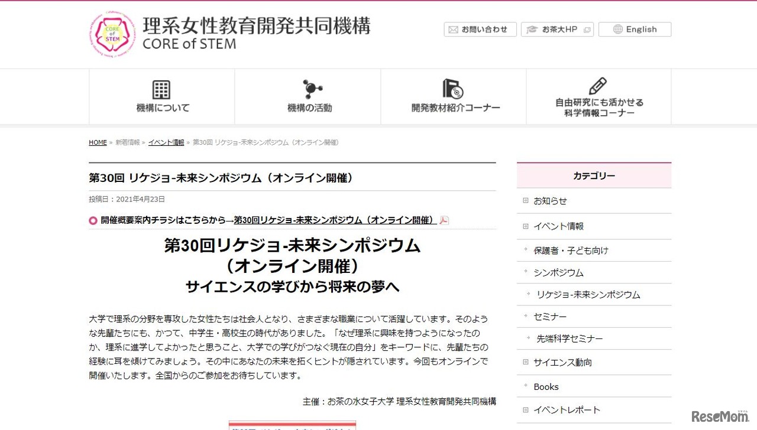Click the envelope icon on お問い合わせ button
757x430 pixels.
[x=454, y=29]
